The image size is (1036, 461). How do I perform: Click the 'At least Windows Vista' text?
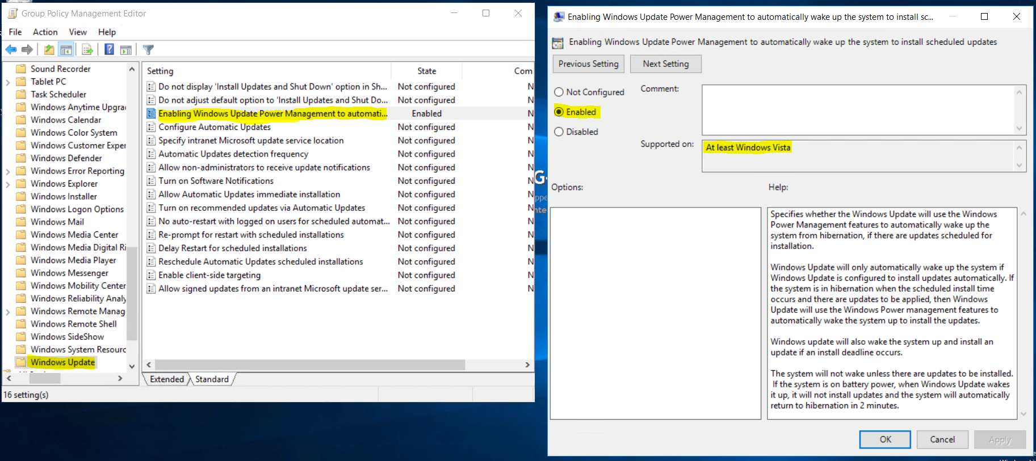click(748, 147)
